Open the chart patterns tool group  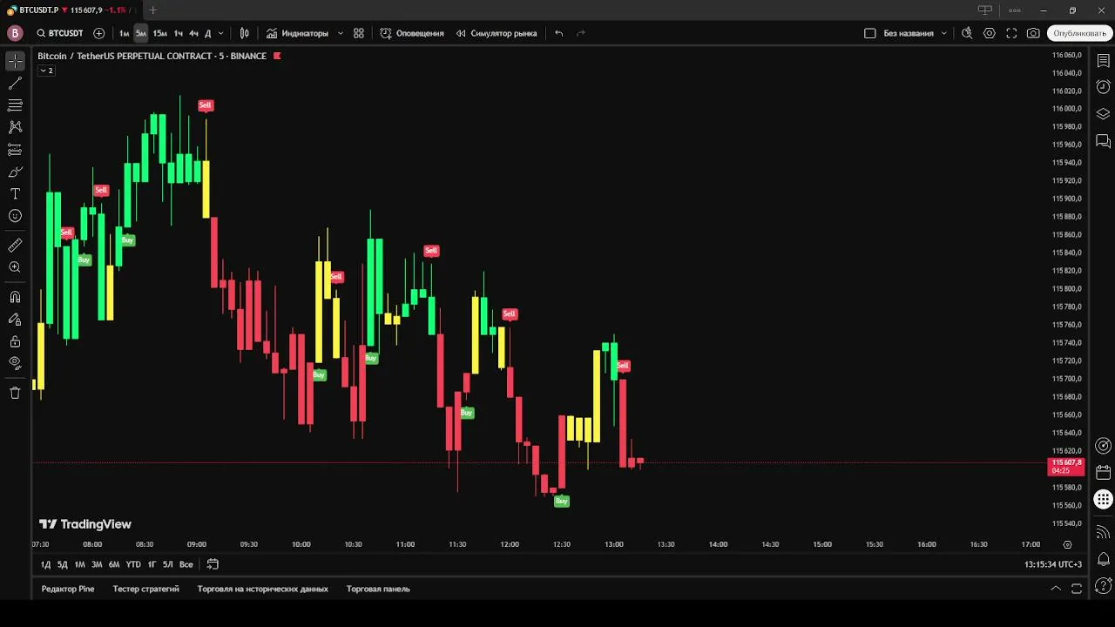point(15,127)
